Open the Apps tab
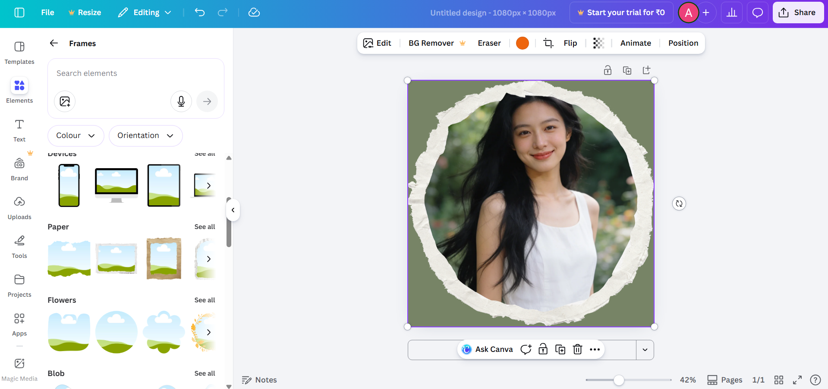The image size is (828, 389). 19,324
